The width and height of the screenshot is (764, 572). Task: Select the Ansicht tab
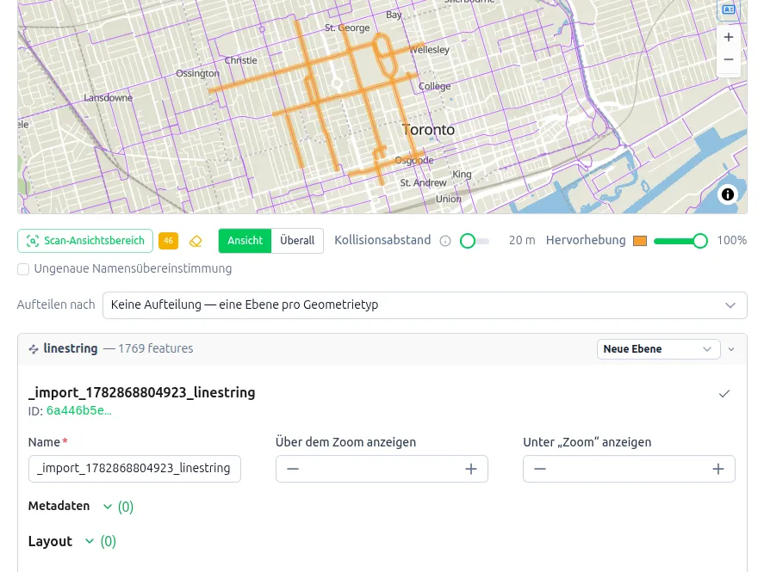point(245,241)
